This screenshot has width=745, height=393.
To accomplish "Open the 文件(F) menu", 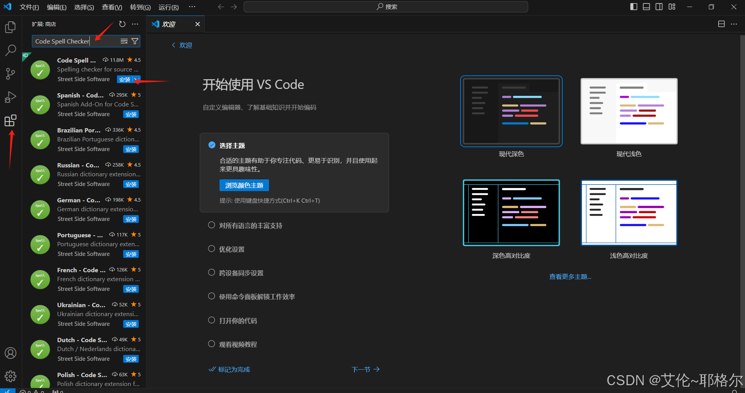I will [x=30, y=7].
